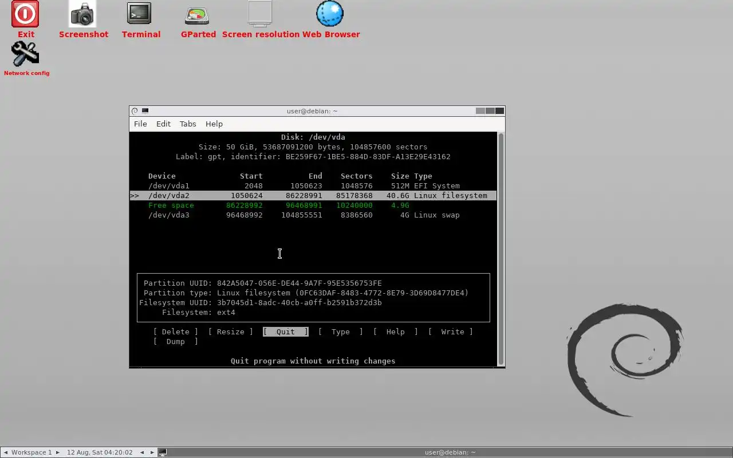Select the /dev/vda3 partition row
Image resolution: width=733 pixels, height=458 pixels.
(x=313, y=215)
